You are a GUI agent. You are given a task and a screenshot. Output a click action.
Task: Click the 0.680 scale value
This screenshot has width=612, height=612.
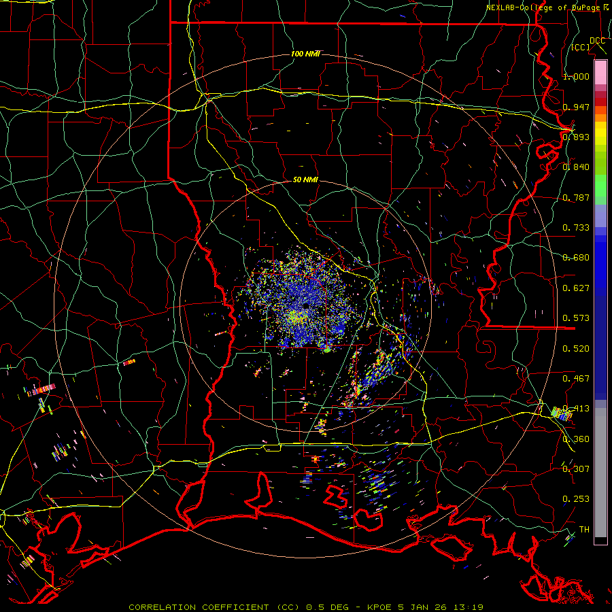[x=576, y=258]
